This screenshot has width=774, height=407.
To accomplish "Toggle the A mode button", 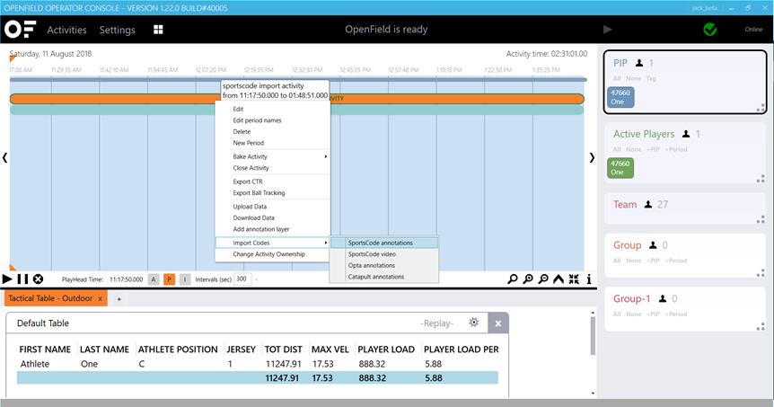I will [x=154, y=279].
